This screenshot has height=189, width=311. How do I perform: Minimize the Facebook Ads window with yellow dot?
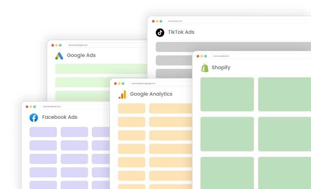pos(31,107)
